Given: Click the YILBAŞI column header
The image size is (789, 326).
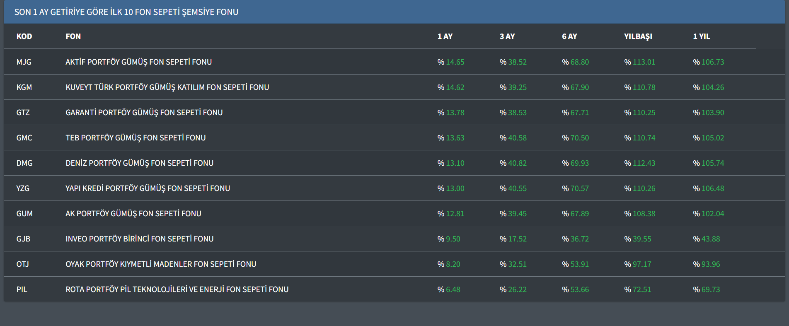Looking at the screenshot, I should point(638,36).
